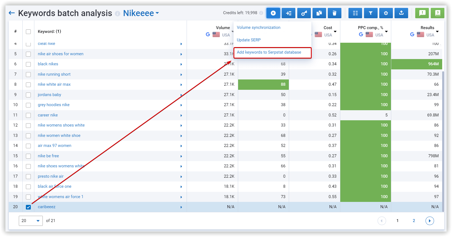This screenshot has width=452, height=237.
Task: Open the Cost column sort dropdown
Action: 335,32
